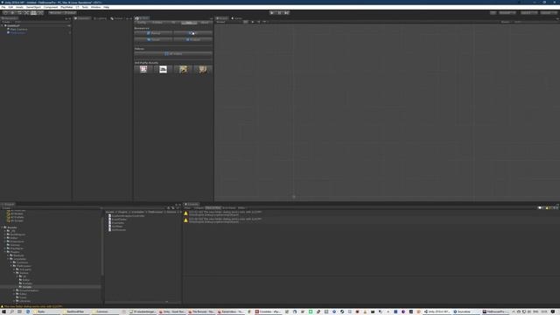Open the third 3rd party asset thumbnail
The width and height of the screenshot is (560, 315).
tap(183, 69)
